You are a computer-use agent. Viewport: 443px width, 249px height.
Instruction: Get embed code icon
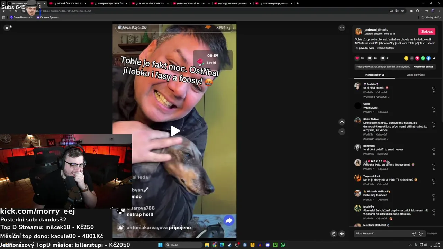point(412,58)
